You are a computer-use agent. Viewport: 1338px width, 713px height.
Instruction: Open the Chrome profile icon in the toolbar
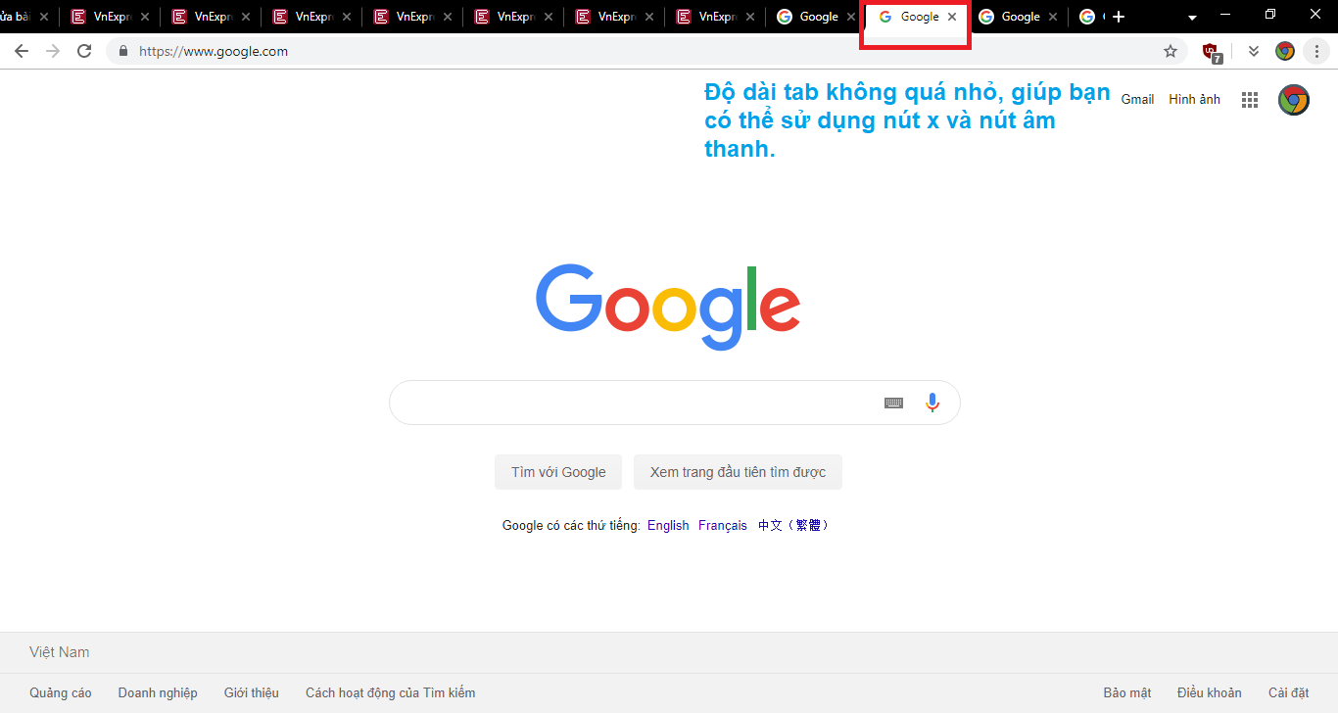point(1285,51)
